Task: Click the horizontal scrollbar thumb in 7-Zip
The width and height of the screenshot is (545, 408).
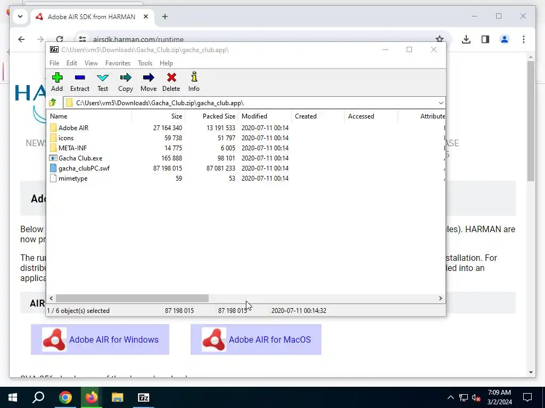Action: pos(132,298)
